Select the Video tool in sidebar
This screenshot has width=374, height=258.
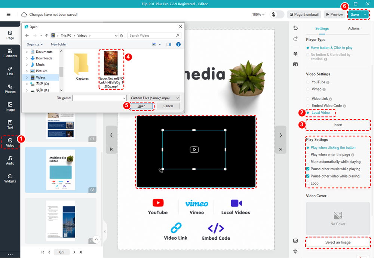click(x=10, y=142)
